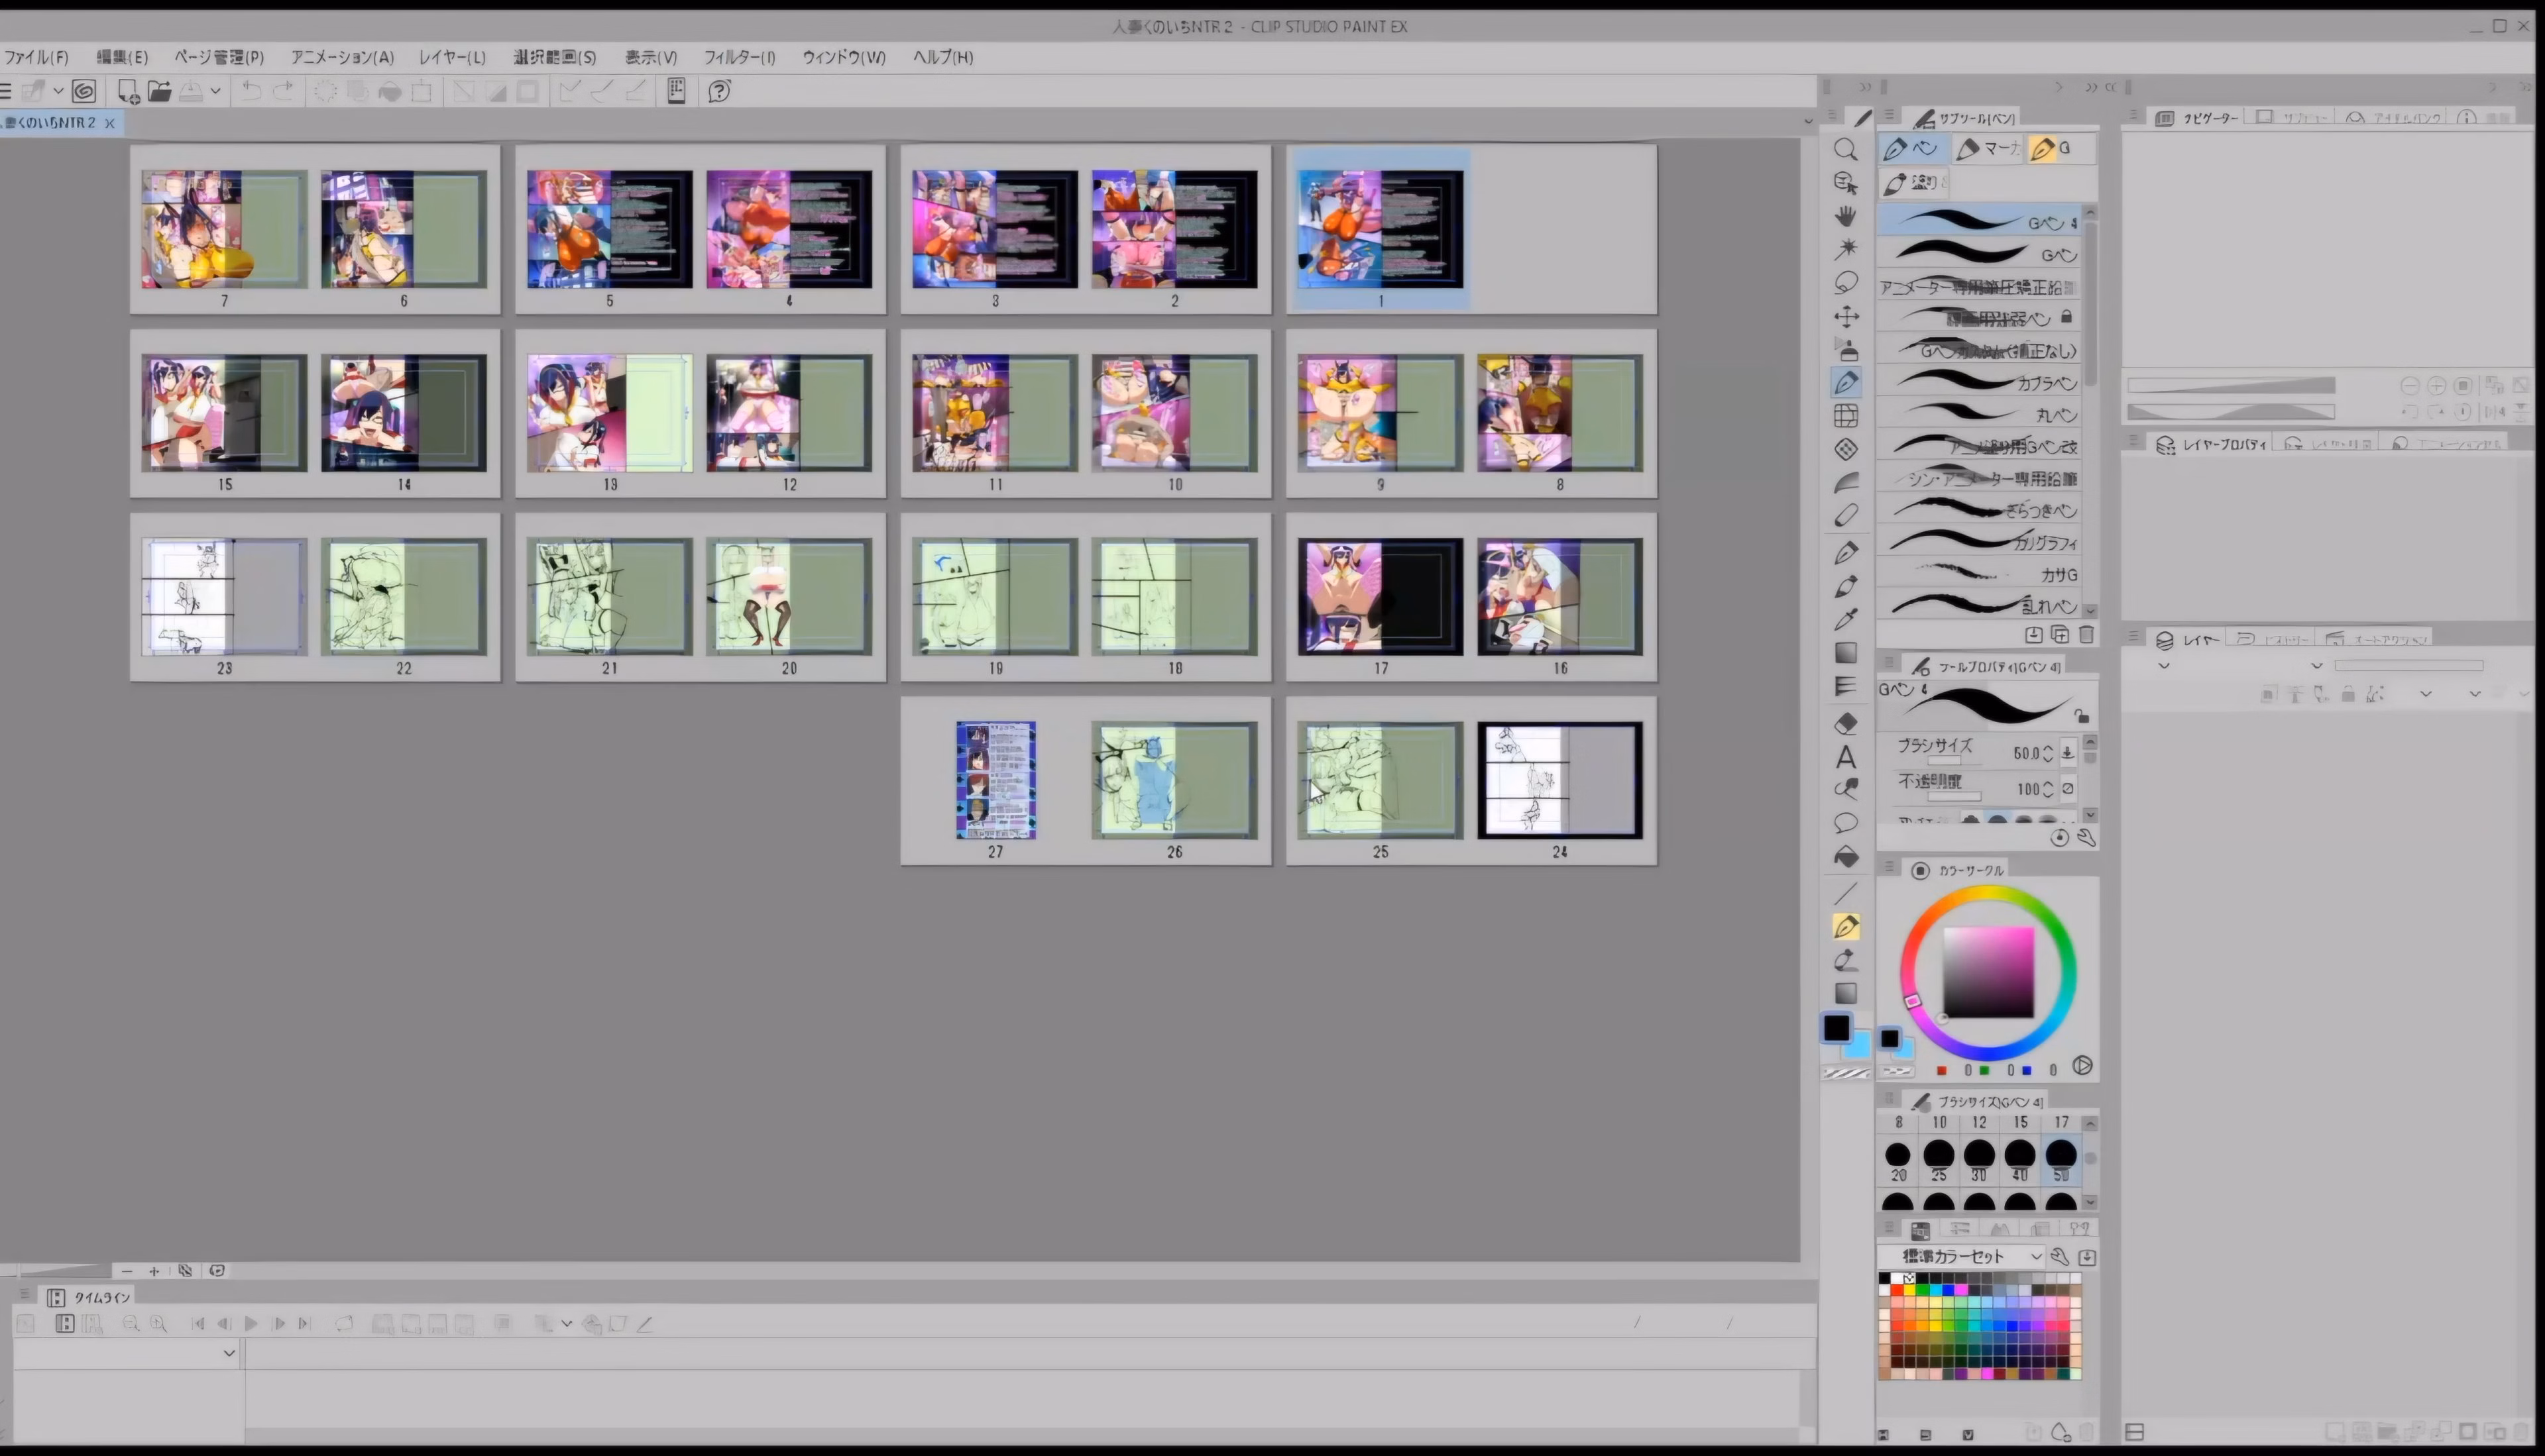
Task: Click brush size stepper beside 50.0
Action: 2048,753
